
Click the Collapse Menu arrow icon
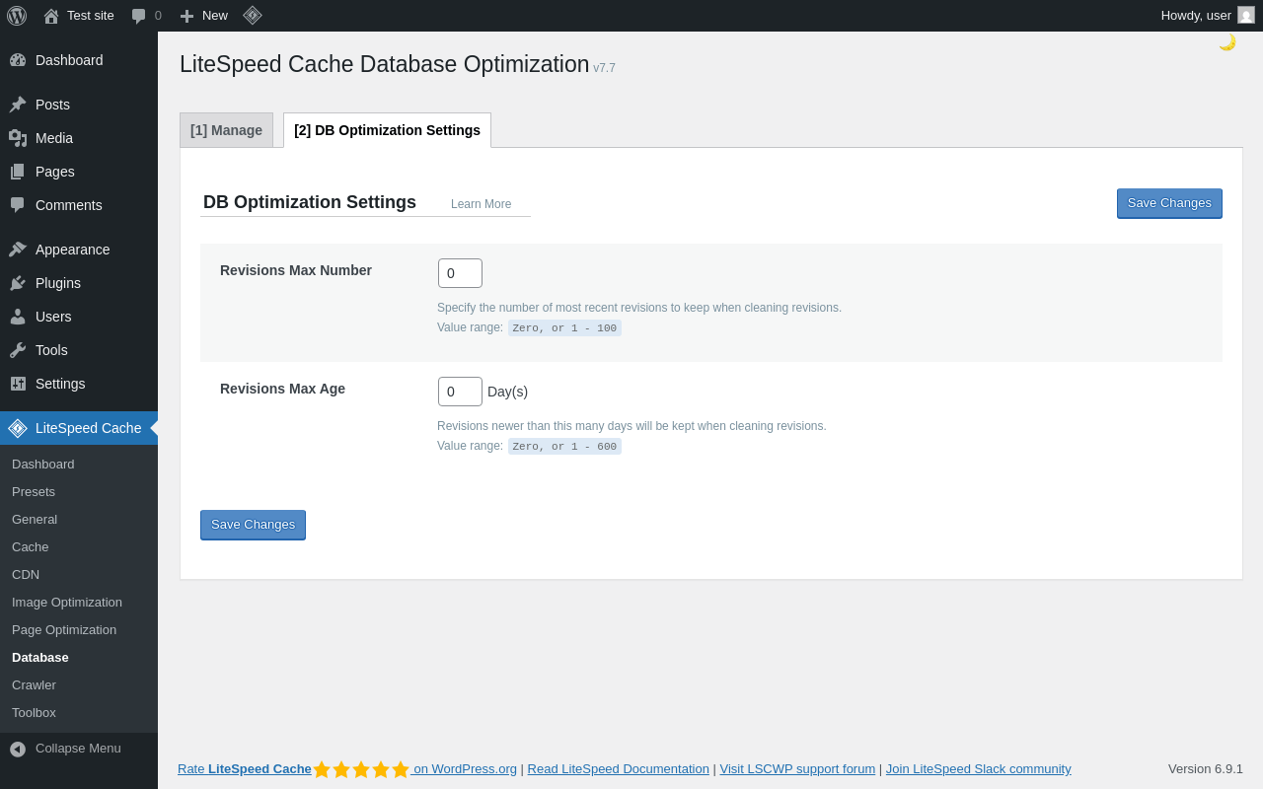click(18, 750)
